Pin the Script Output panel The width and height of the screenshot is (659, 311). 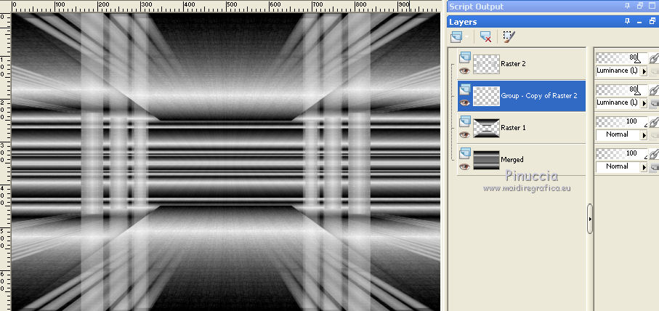pyautogui.click(x=628, y=6)
